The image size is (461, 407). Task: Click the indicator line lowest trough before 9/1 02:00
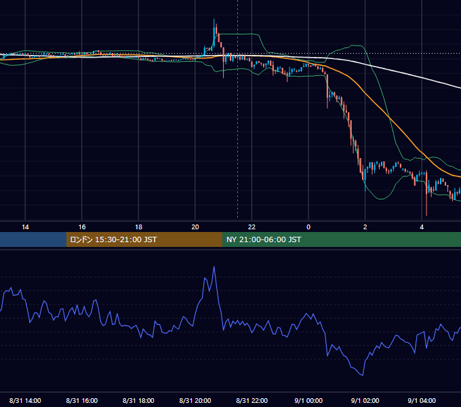coord(362,375)
